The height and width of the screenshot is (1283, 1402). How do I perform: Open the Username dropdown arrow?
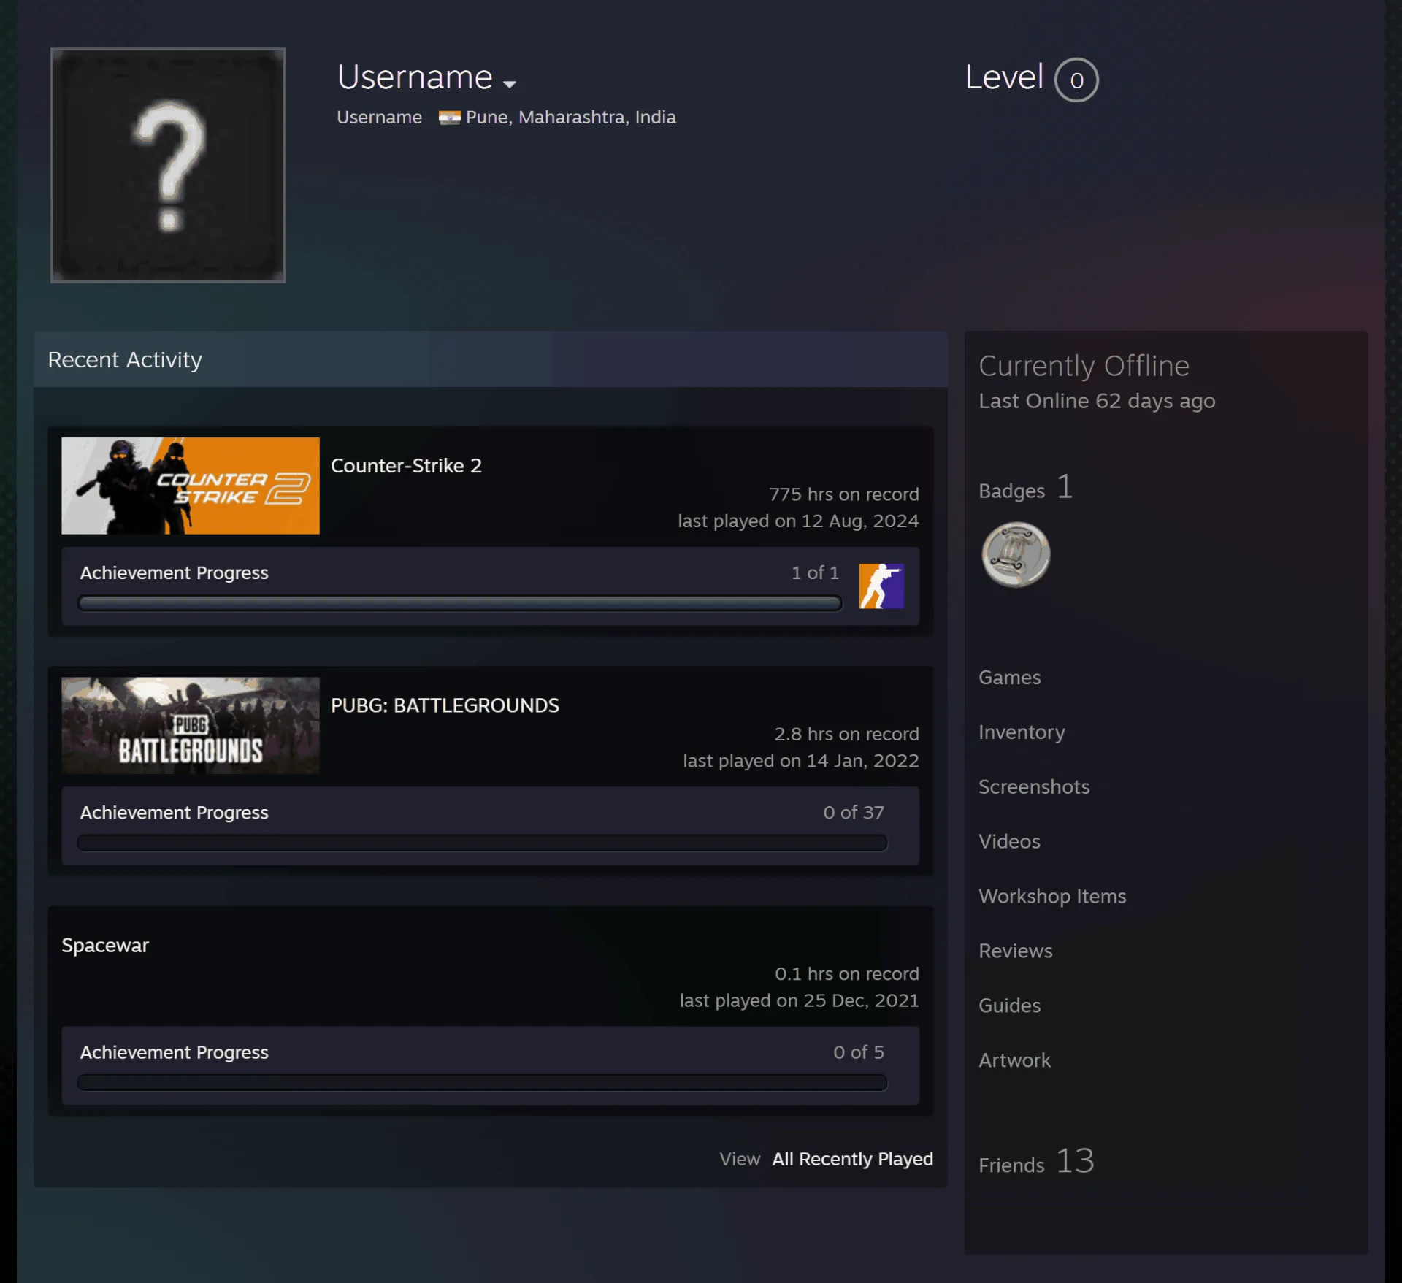coord(510,84)
